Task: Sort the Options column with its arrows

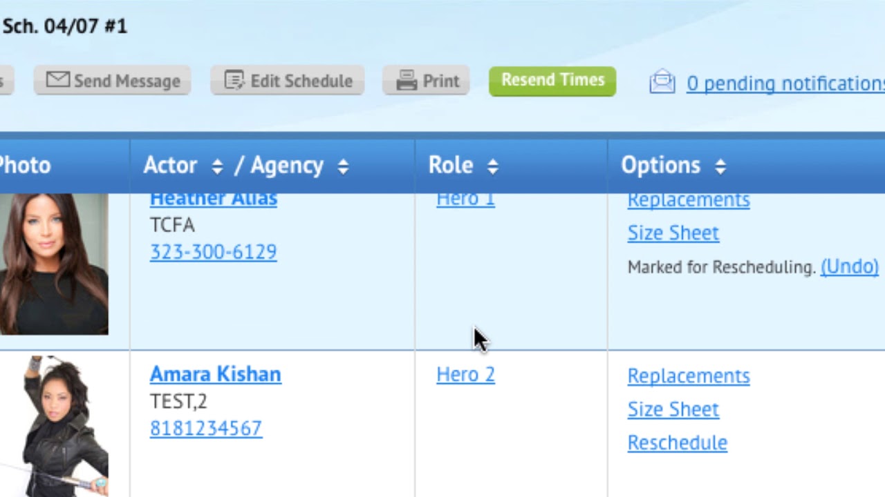Action: (x=720, y=166)
